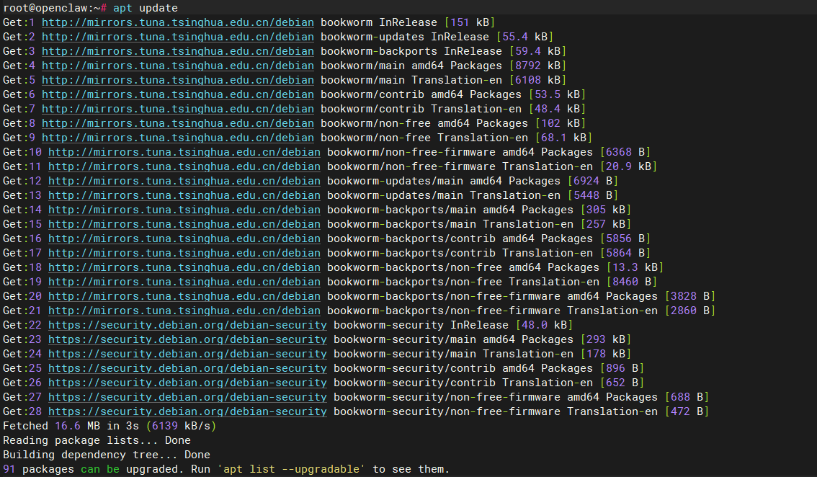The width and height of the screenshot is (817, 477).
Task: Open the Get:8 bookworm/non-free amd64 URL
Action: (x=178, y=123)
